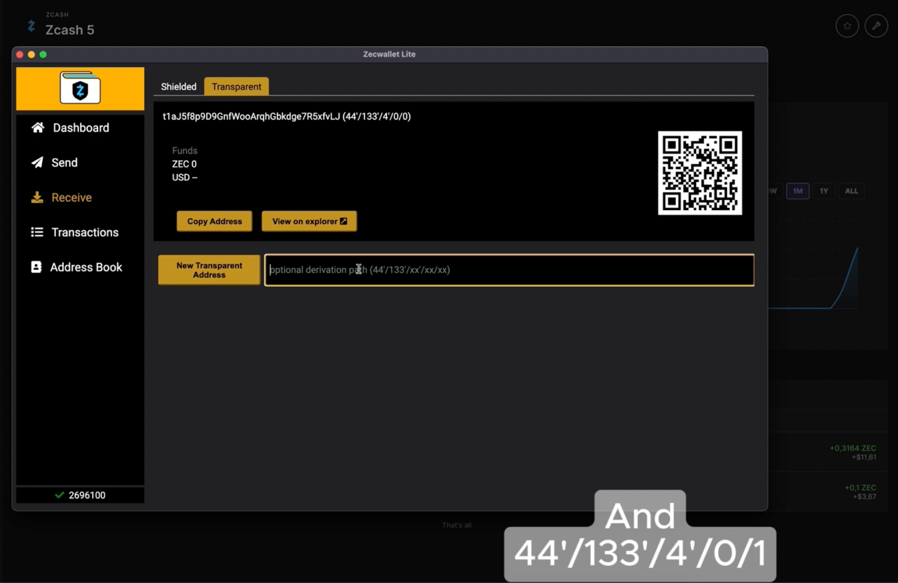Open the Dashboard section
898x583 pixels.
tap(80, 128)
